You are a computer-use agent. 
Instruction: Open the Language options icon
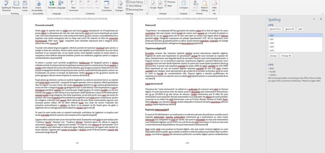coord(61,3)
